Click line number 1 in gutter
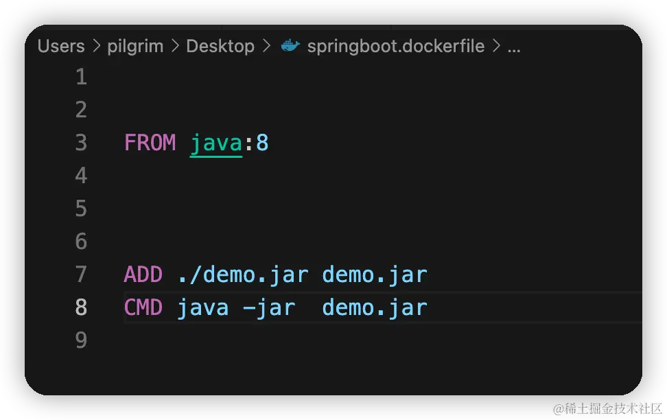The image size is (667, 420). coord(81,77)
